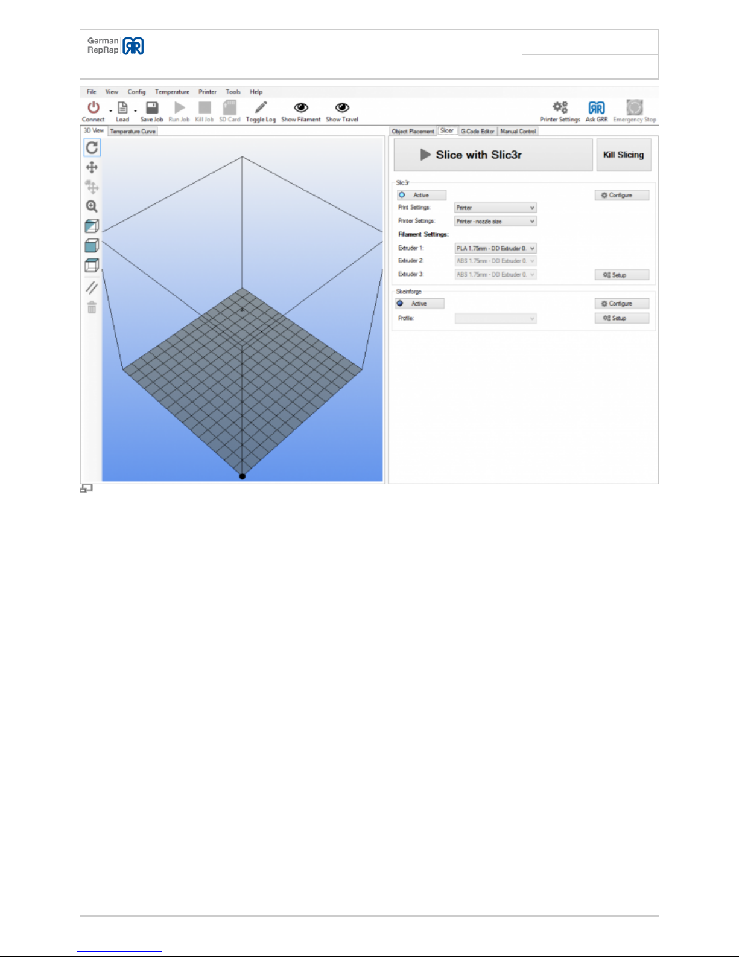Switch to the Object Placement tab

click(413, 131)
